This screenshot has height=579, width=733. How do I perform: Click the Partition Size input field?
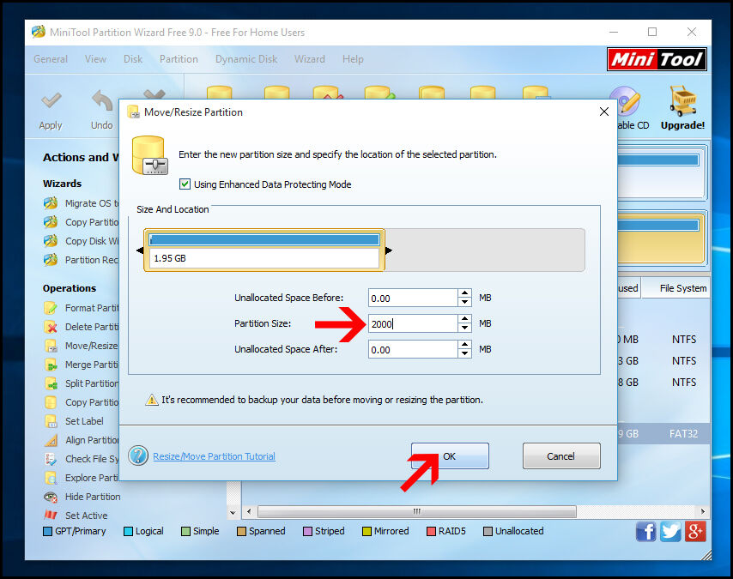[x=413, y=323]
